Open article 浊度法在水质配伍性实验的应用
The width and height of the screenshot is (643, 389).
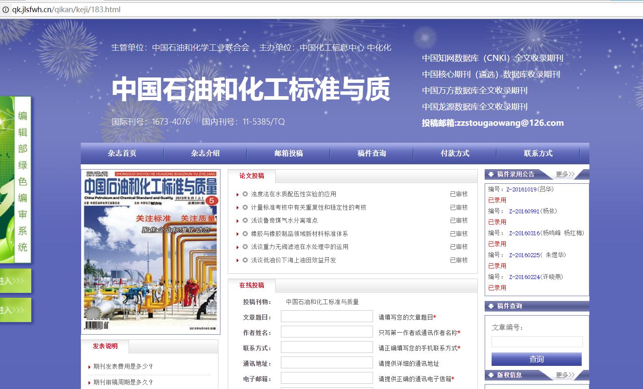click(293, 194)
